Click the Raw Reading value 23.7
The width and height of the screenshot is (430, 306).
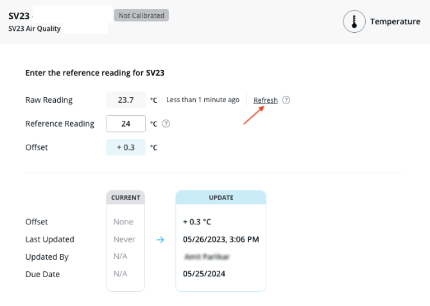click(125, 100)
